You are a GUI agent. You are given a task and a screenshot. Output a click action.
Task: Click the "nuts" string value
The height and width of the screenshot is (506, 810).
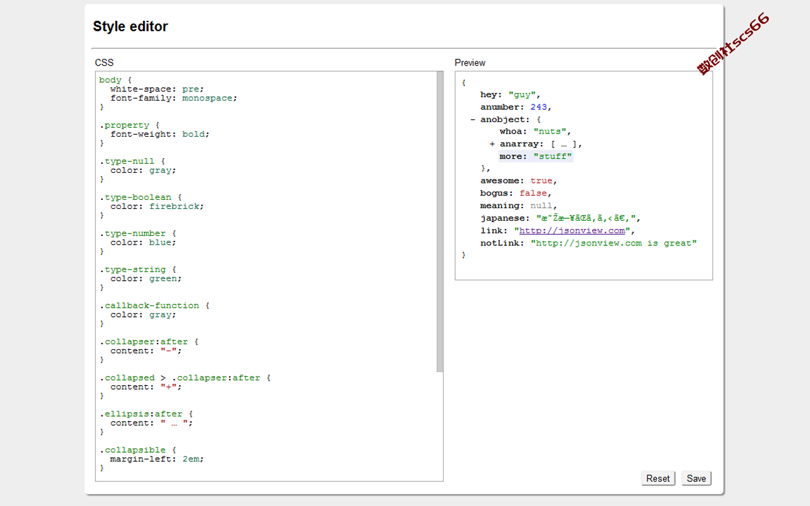[x=550, y=132]
